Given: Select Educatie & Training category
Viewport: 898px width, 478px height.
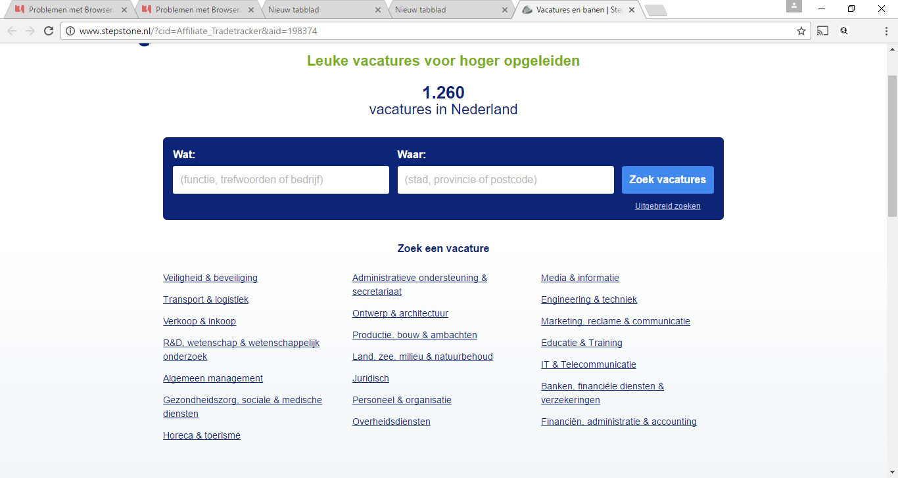Looking at the screenshot, I should [582, 343].
